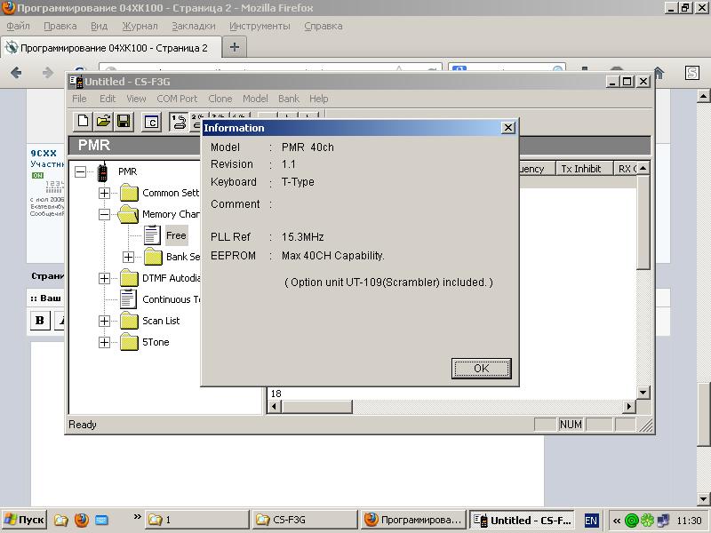
Task: Click the Firefox page scroll down arrow
Action: click(703, 499)
